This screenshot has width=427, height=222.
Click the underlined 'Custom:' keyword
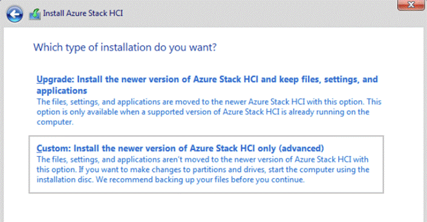pos(54,148)
